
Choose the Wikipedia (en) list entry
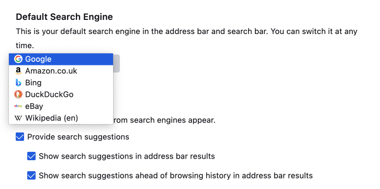tap(61, 118)
